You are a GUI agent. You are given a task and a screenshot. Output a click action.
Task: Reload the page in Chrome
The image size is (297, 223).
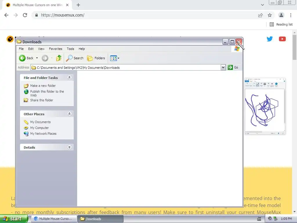tap(25, 15)
